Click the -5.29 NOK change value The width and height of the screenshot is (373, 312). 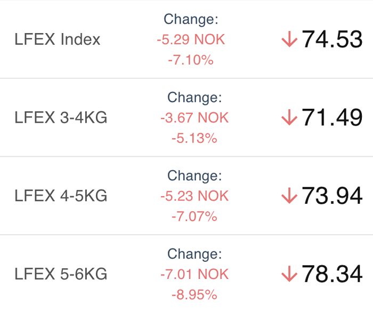[191, 39]
